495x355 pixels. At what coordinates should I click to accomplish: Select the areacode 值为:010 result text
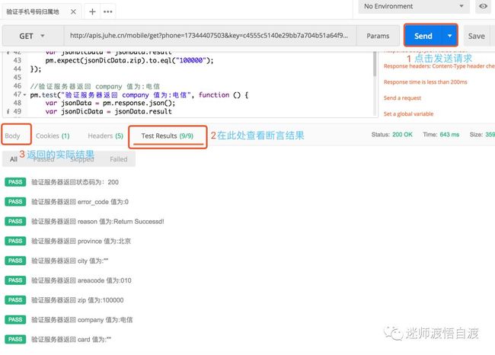pos(81,280)
